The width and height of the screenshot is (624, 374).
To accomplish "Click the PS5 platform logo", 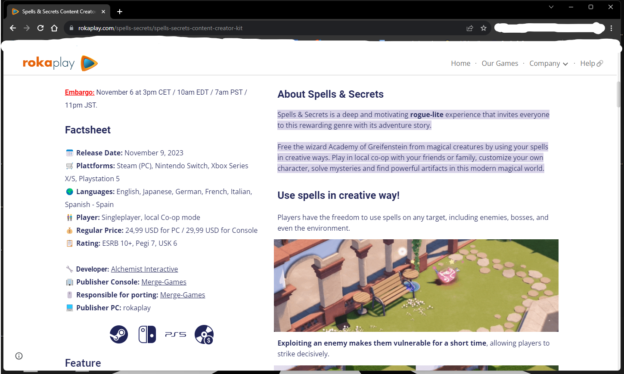I will (176, 334).
